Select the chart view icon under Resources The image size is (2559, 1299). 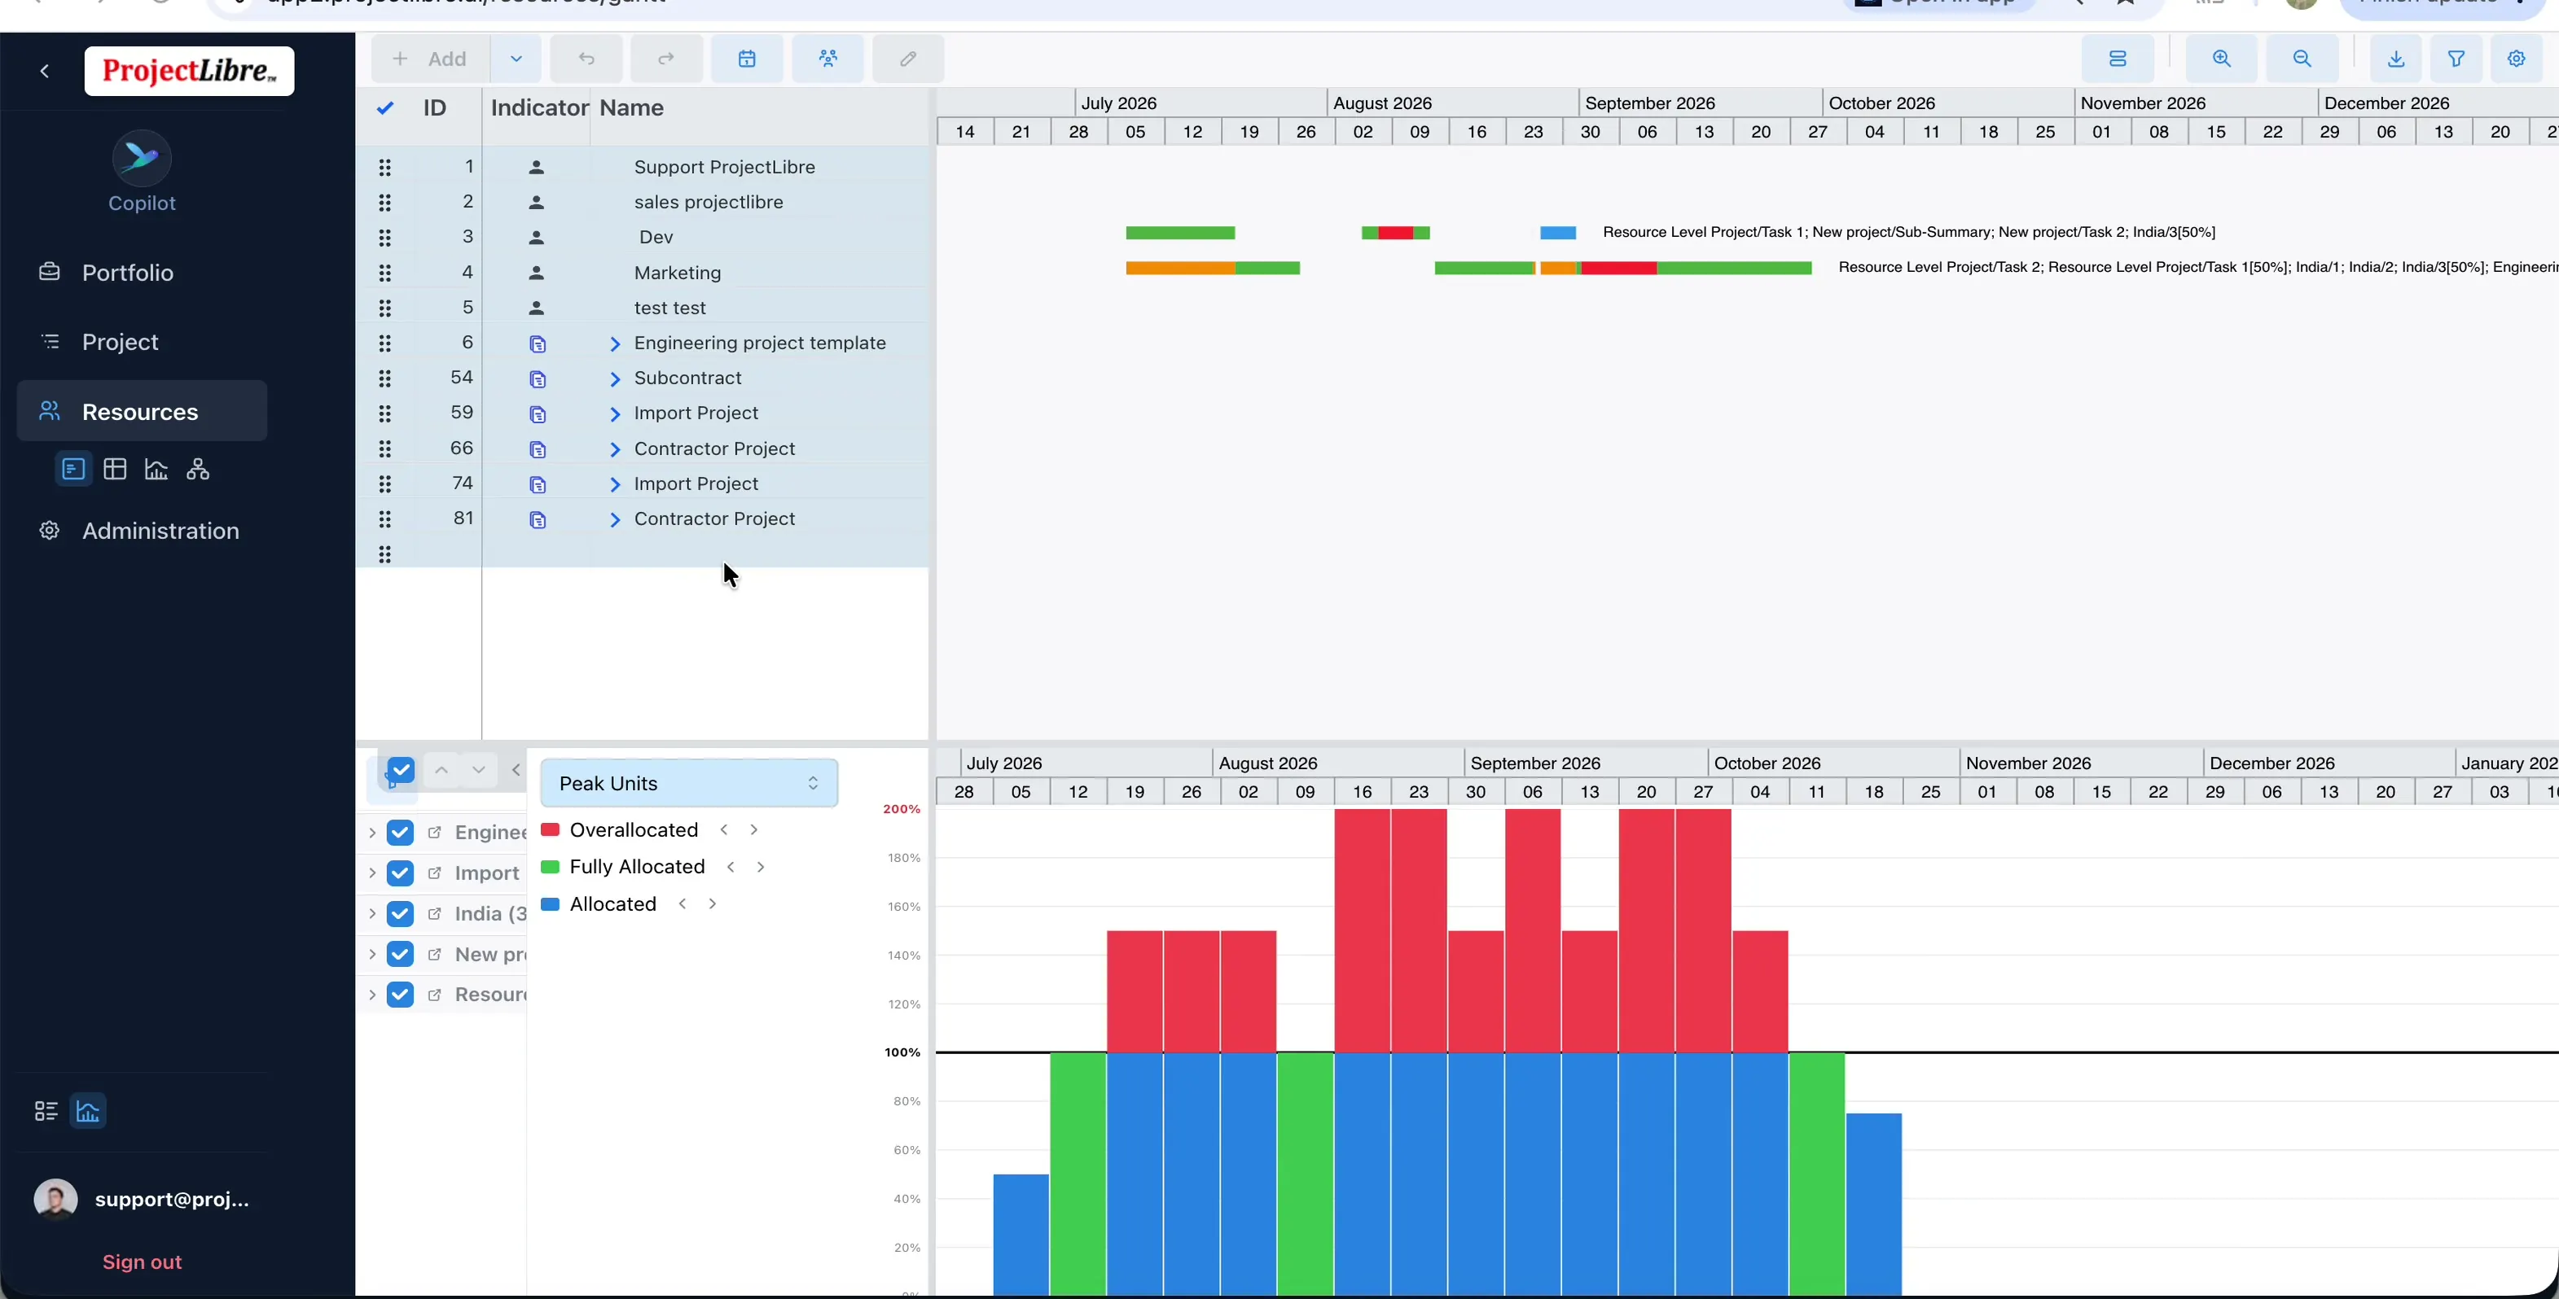[156, 470]
